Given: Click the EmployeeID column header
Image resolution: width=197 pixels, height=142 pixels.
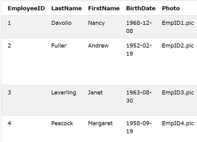Looking at the screenshot, I should coord(26,8).
